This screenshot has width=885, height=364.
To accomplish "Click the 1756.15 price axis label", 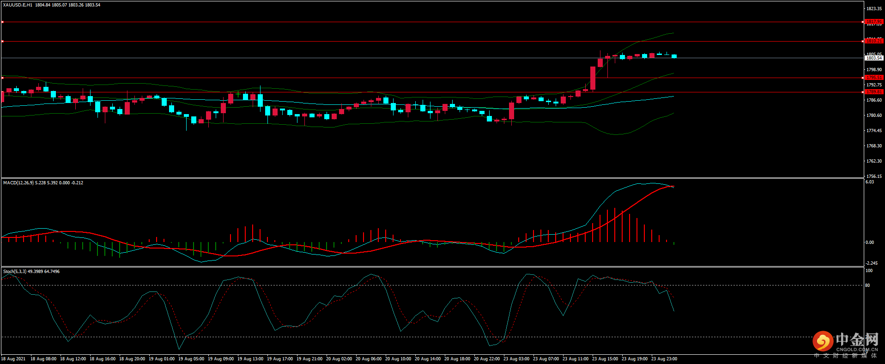I will click(x=874, y=176).
